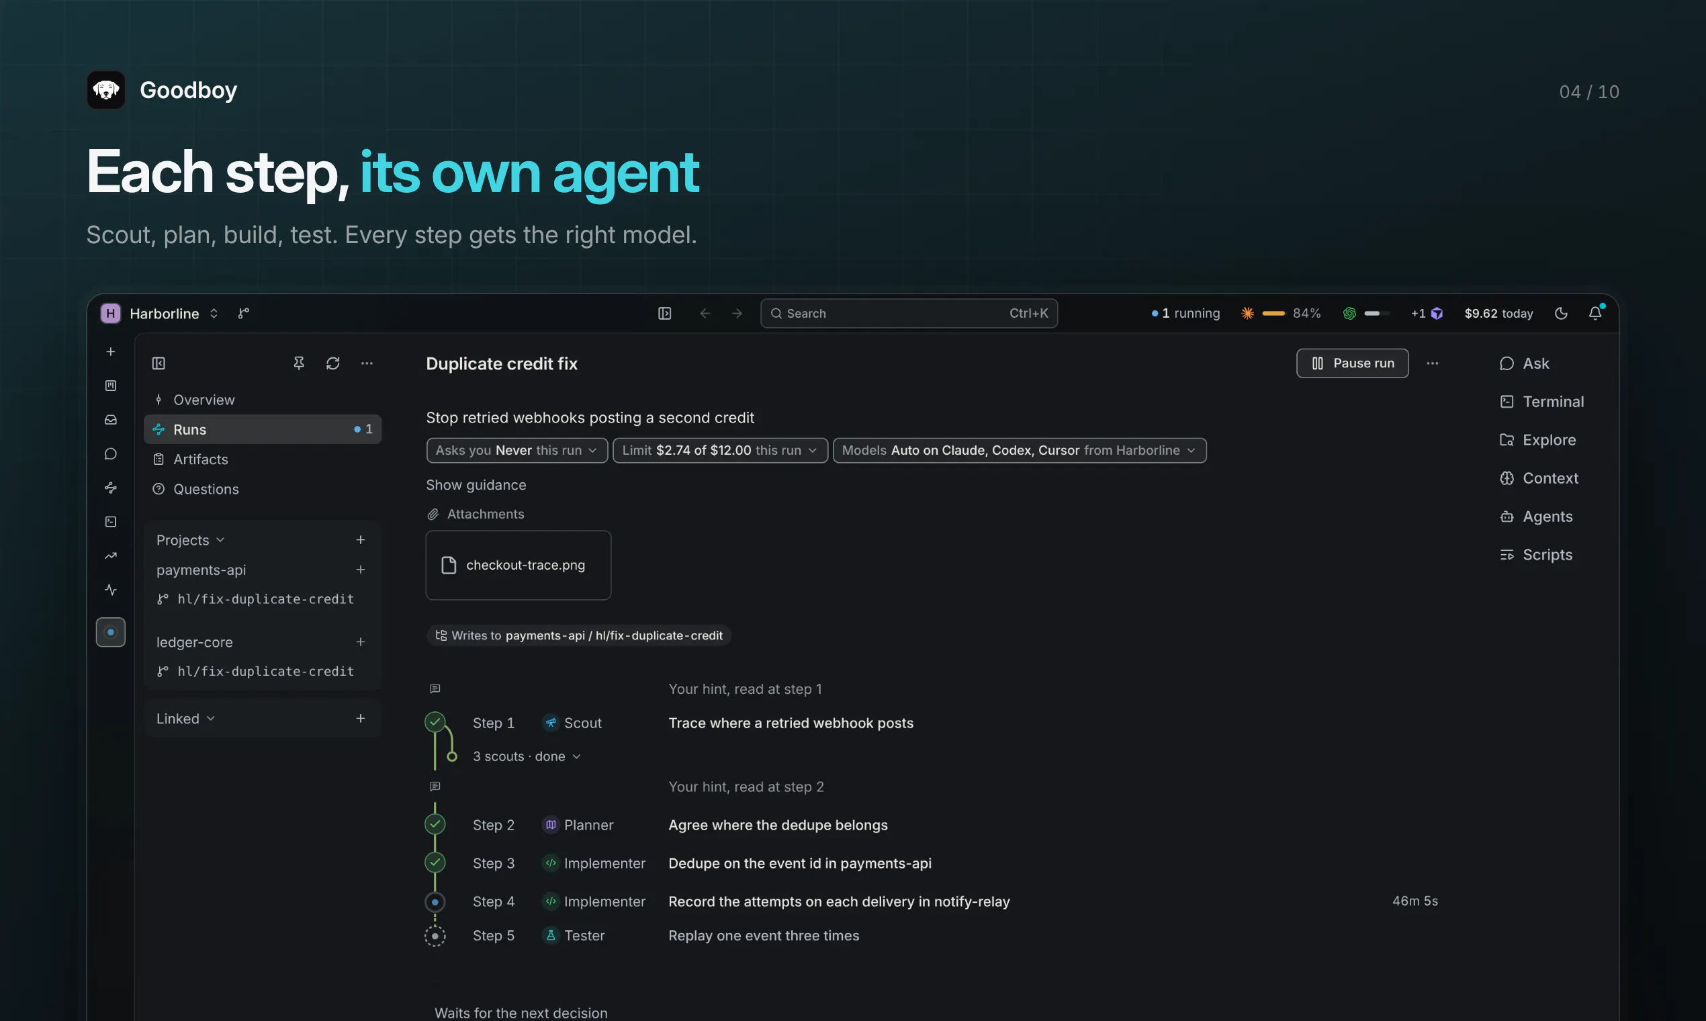Open notifications bell

pos(1595,314)
